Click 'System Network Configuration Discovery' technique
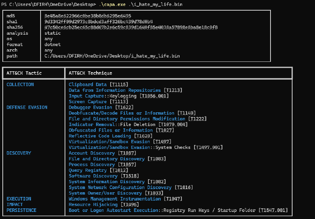 coord(120,187)
